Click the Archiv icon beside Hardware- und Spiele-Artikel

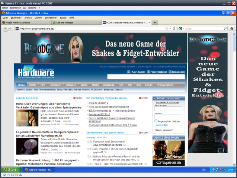pos(140,133)
